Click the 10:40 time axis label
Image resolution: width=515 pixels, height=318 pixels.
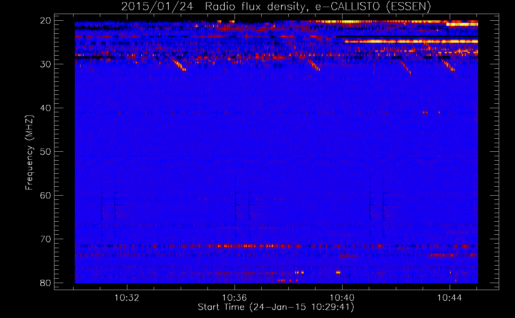pyautogui.click(x=342, y=298)
